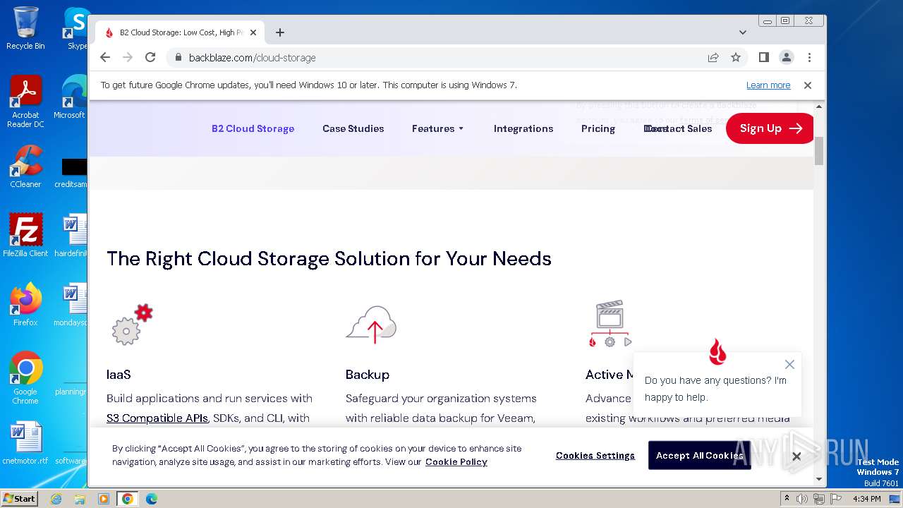The width and height of the screenshot is (903, 508).
Task: Launch CCleaner from the desktop
Action: coord(25,167)
